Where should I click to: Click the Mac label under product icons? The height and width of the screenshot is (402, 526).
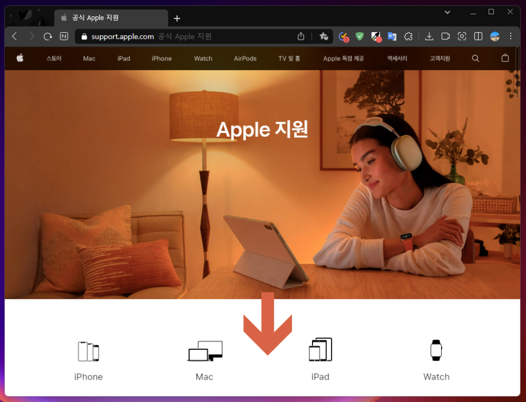click(204, 377)
